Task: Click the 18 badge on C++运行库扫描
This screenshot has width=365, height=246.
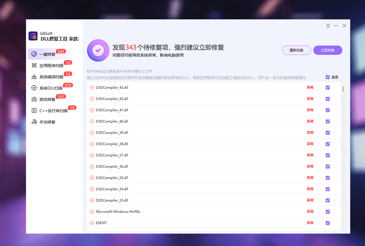Action: click(72, 108)
